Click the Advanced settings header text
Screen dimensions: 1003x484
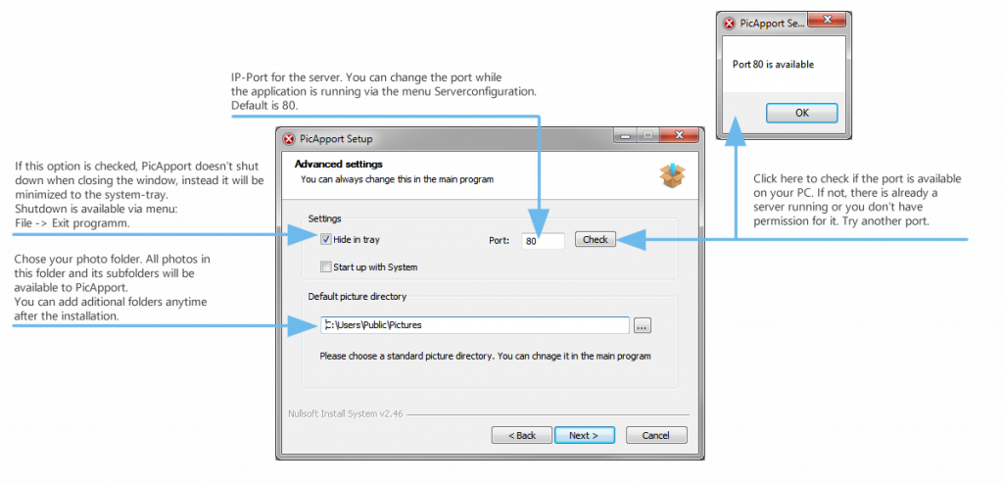338,165
